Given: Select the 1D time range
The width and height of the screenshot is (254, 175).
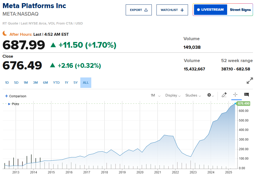Looking at the screenshot, I should (x=7, y=83).
